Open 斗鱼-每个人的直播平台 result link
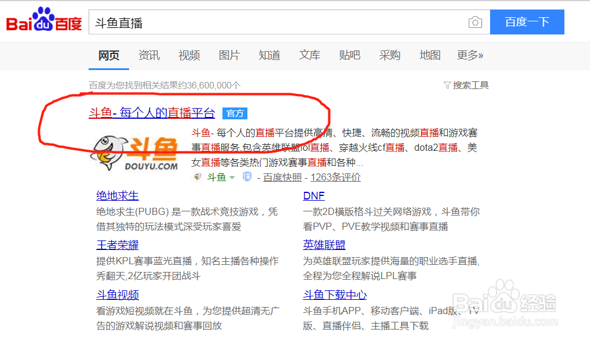The width and height of the screenshot is (590, 342). [x=152, y=113]
